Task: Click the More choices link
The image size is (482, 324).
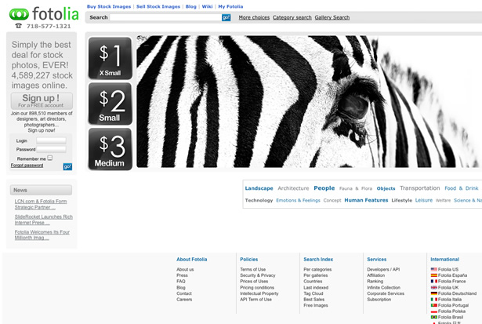Action: pos(254,17)
